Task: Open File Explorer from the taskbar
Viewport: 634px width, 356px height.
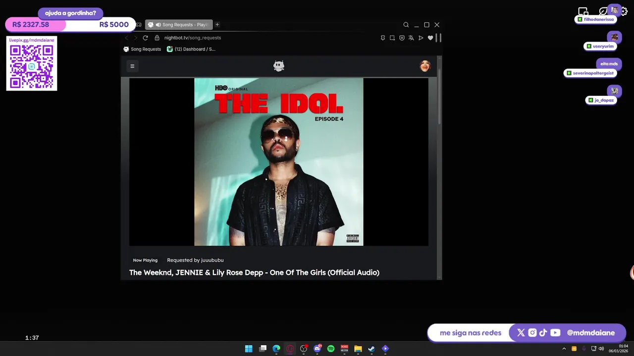Action: click(358, 349)
